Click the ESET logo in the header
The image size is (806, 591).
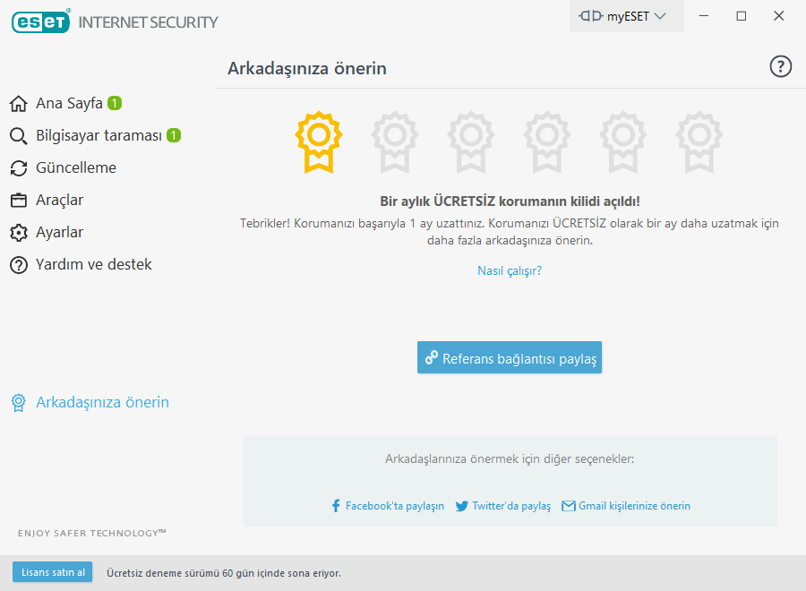(x=40, y=21)
